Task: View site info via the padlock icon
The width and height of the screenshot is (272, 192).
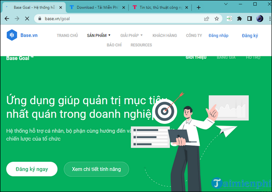Action: pyautogui.click(x=40, y=19)
